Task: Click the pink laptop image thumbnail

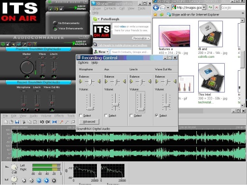Action: point(174,36)
